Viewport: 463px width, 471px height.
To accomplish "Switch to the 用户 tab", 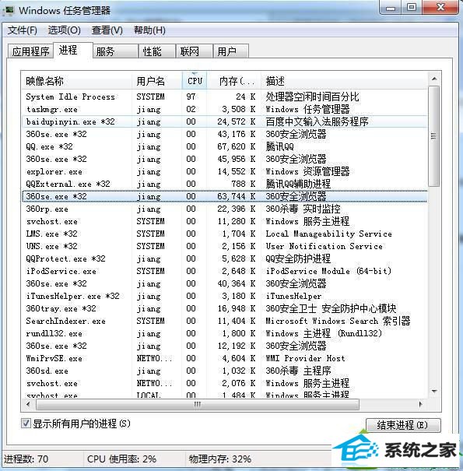I will click(x=231, y=51).
